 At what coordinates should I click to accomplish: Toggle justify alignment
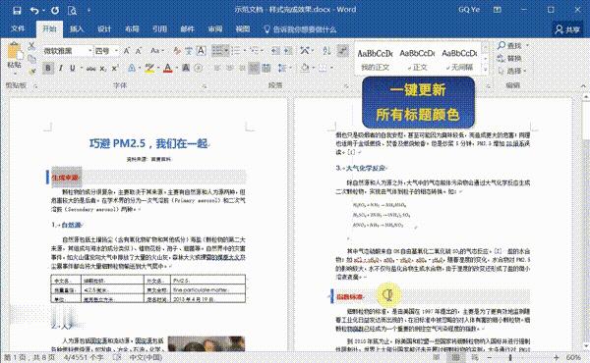[x=255, y=68]
